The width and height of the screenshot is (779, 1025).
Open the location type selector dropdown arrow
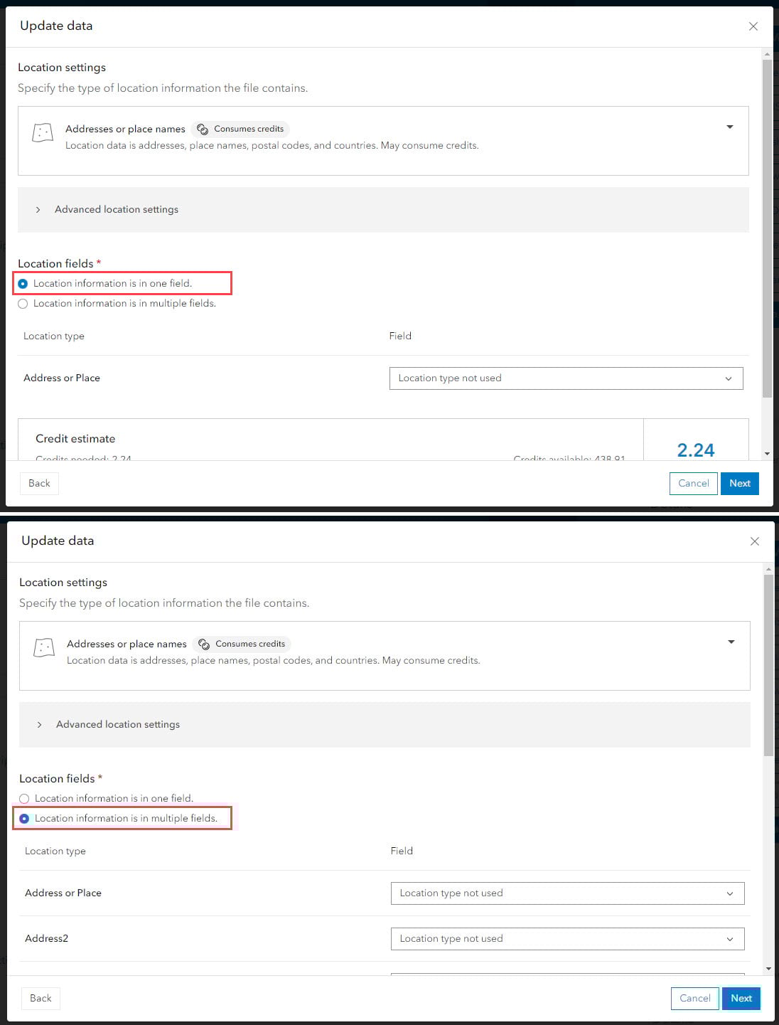730,127
